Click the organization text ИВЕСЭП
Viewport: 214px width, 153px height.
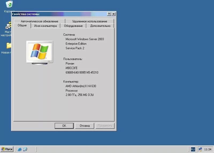click(x=71, y=68)
